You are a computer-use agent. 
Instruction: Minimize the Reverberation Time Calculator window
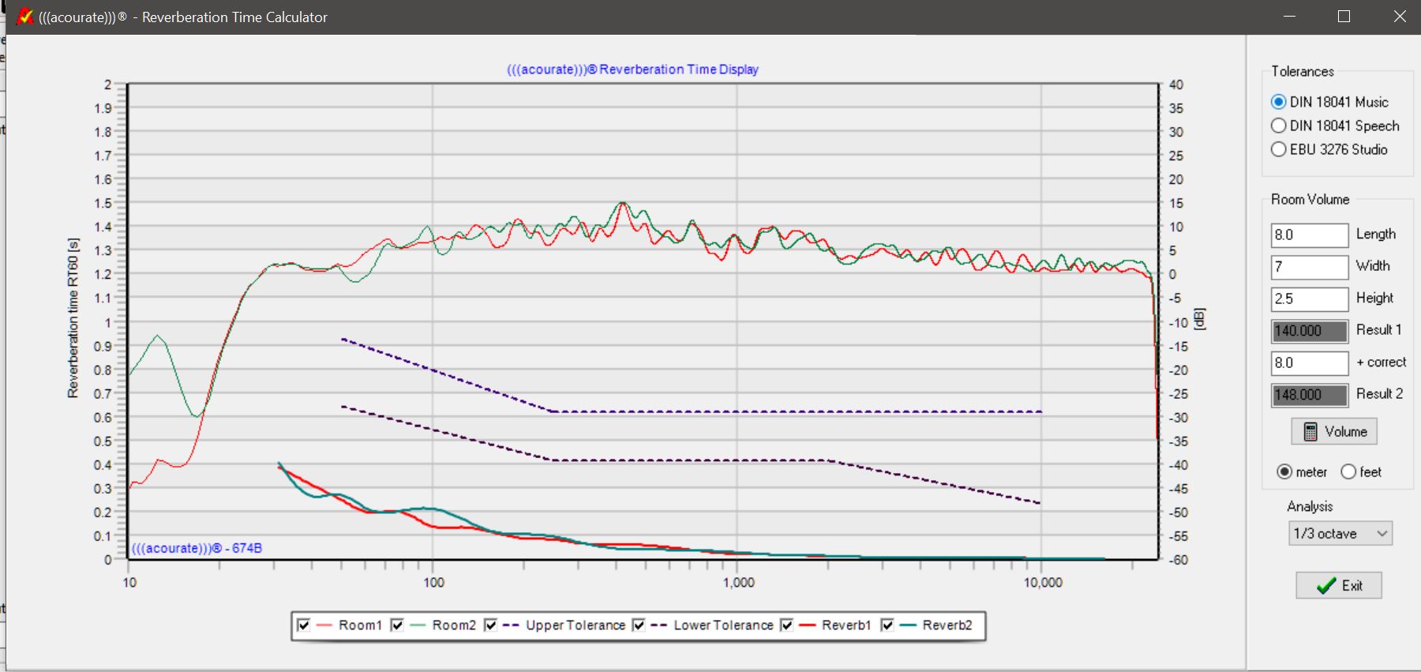(1289, 17)
